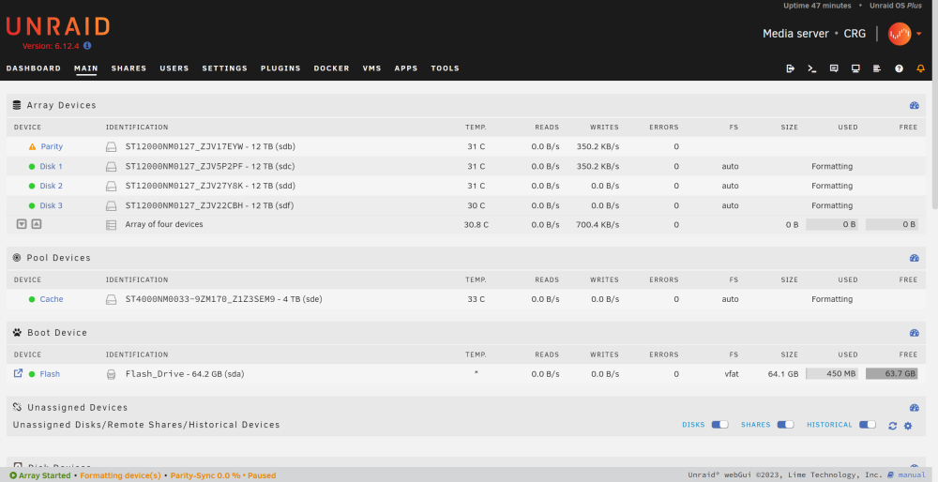
Task: Open the manual link in the footer
Action: coord(906,474)
